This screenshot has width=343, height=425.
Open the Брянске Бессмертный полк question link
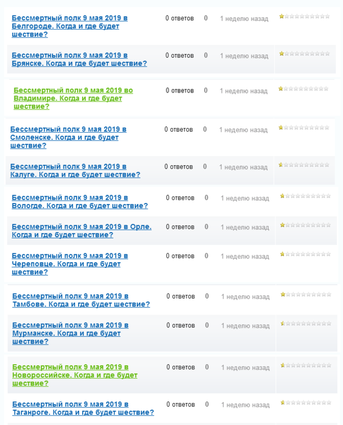click(79, 59)
